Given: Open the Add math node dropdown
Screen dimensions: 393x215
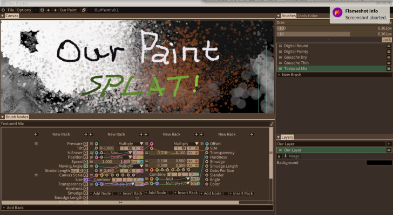Looking at the screenshot, I should click(178, 179).
